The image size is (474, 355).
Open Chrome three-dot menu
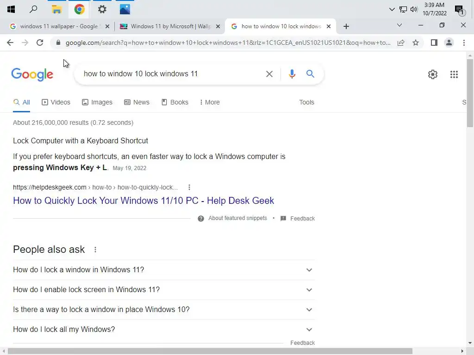[x=464, y=43]
